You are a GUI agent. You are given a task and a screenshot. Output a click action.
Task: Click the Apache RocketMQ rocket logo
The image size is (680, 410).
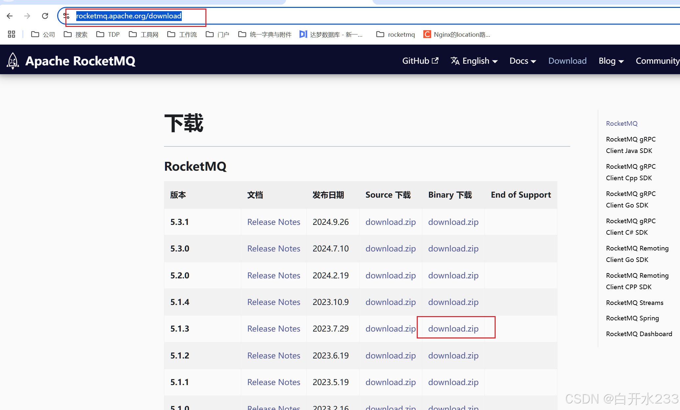pos(13,61)
